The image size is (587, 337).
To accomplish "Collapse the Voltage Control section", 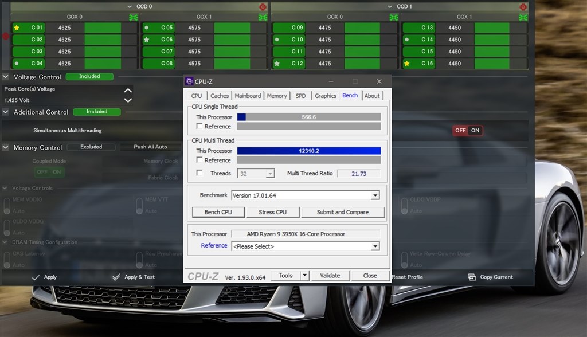I will [6, 76].
